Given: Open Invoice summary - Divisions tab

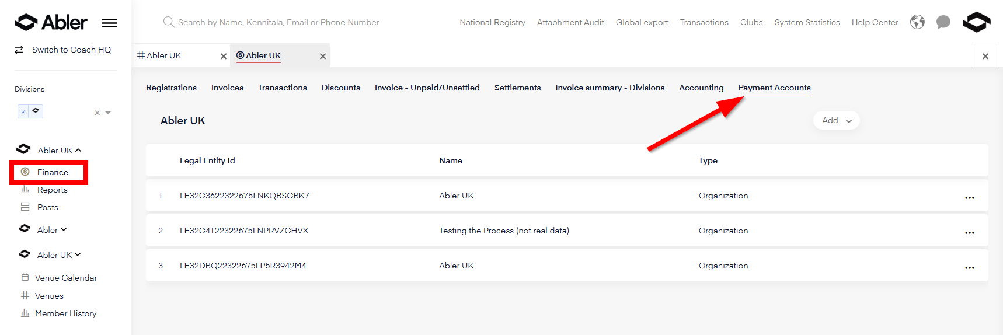Looking at the screenshot, I should (610, 88).
